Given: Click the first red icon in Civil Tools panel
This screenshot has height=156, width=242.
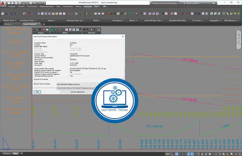Looking at the screenshot, I should tap(188, 14).
